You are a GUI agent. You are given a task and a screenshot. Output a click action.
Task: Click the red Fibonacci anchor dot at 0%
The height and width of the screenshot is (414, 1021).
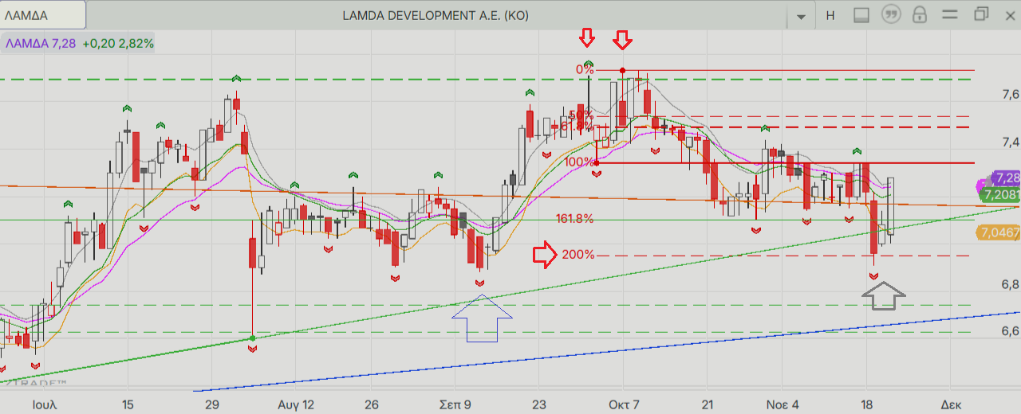click(622, 70)
